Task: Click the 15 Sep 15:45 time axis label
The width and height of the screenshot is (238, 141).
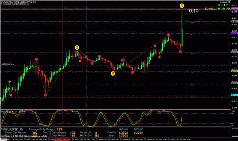Action: coord(185,139)
